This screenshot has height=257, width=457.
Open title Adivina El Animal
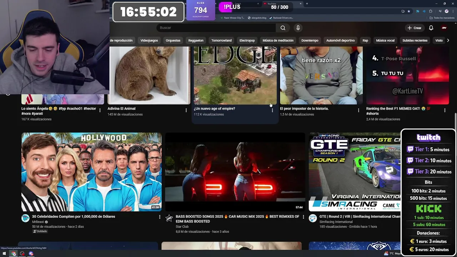(x=122, y=109)
